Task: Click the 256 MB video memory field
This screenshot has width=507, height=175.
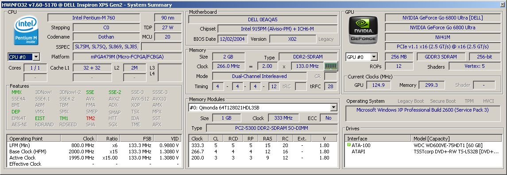Action: point(399,57)
